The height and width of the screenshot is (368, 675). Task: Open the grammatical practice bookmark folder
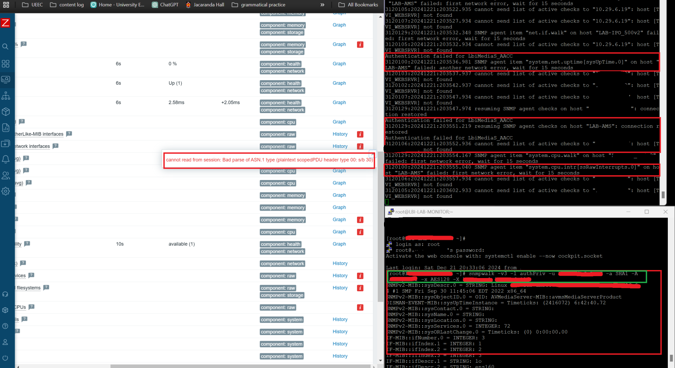pos(259,5)
